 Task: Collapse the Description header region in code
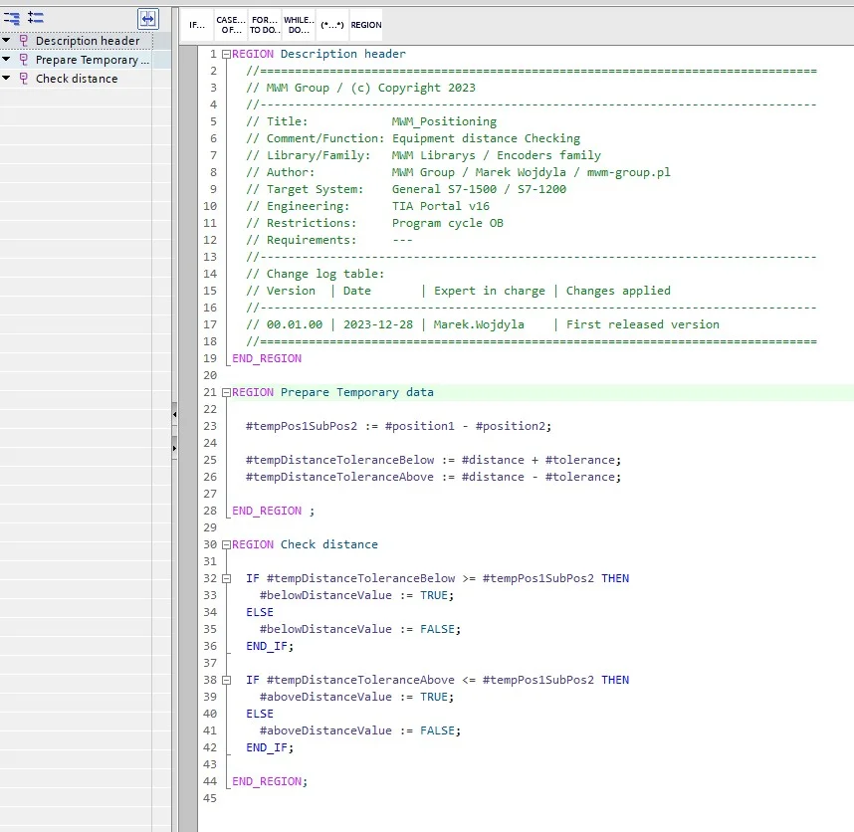tap(226, 54)
